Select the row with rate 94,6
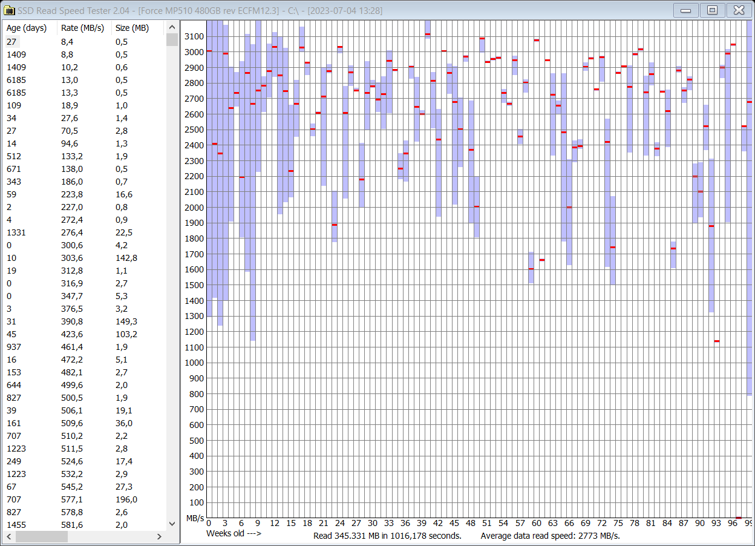This screenshot has height=546, width=755. [84, 143]
